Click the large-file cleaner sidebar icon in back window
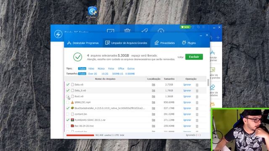 coord(213,70)
